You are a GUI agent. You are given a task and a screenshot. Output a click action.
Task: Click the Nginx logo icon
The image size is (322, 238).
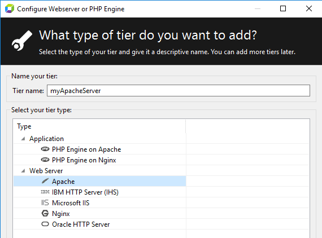45,213
